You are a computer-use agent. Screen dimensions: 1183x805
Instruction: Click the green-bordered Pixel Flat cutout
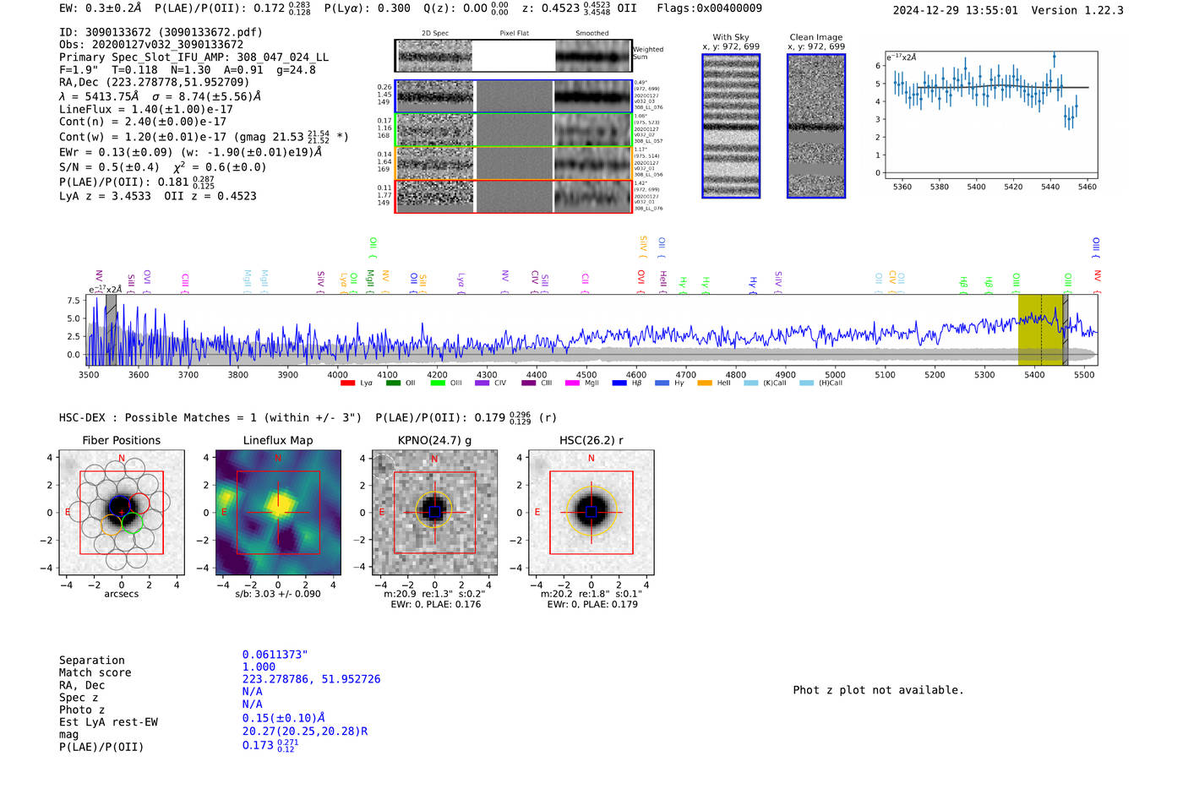pyautogui.click(x=514, y=130)
